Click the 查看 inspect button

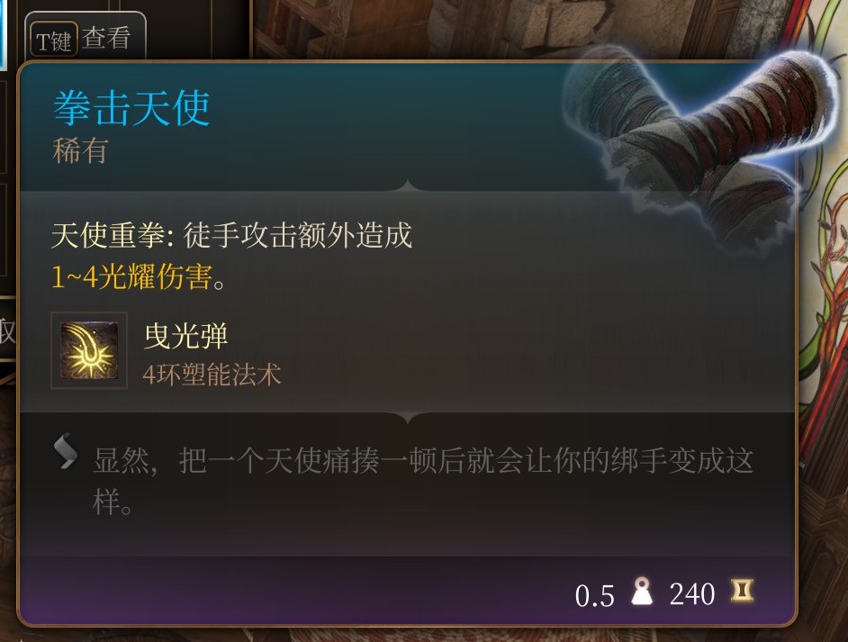pyautogui.click(x=106, y=39)
